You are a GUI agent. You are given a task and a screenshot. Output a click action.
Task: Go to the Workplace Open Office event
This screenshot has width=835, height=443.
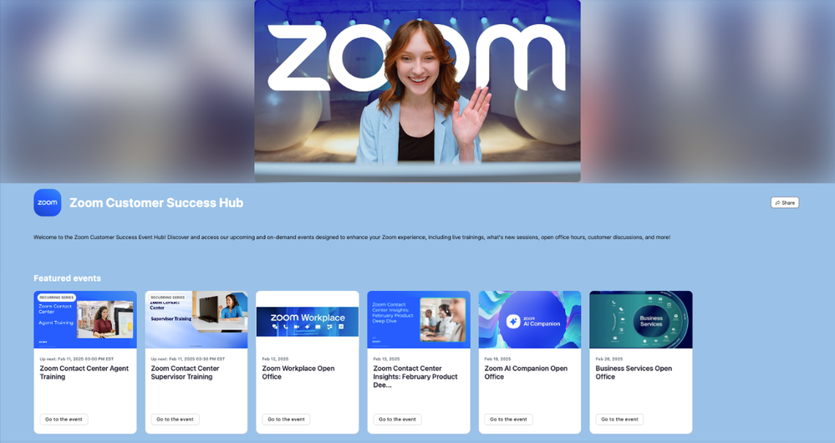click(x=287, y=419)
